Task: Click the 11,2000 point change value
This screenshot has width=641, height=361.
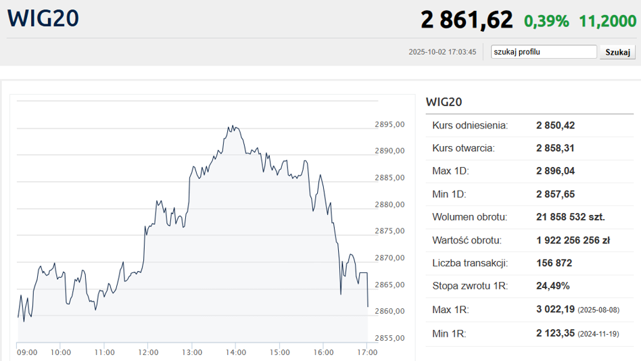Action: coord(607,21)
